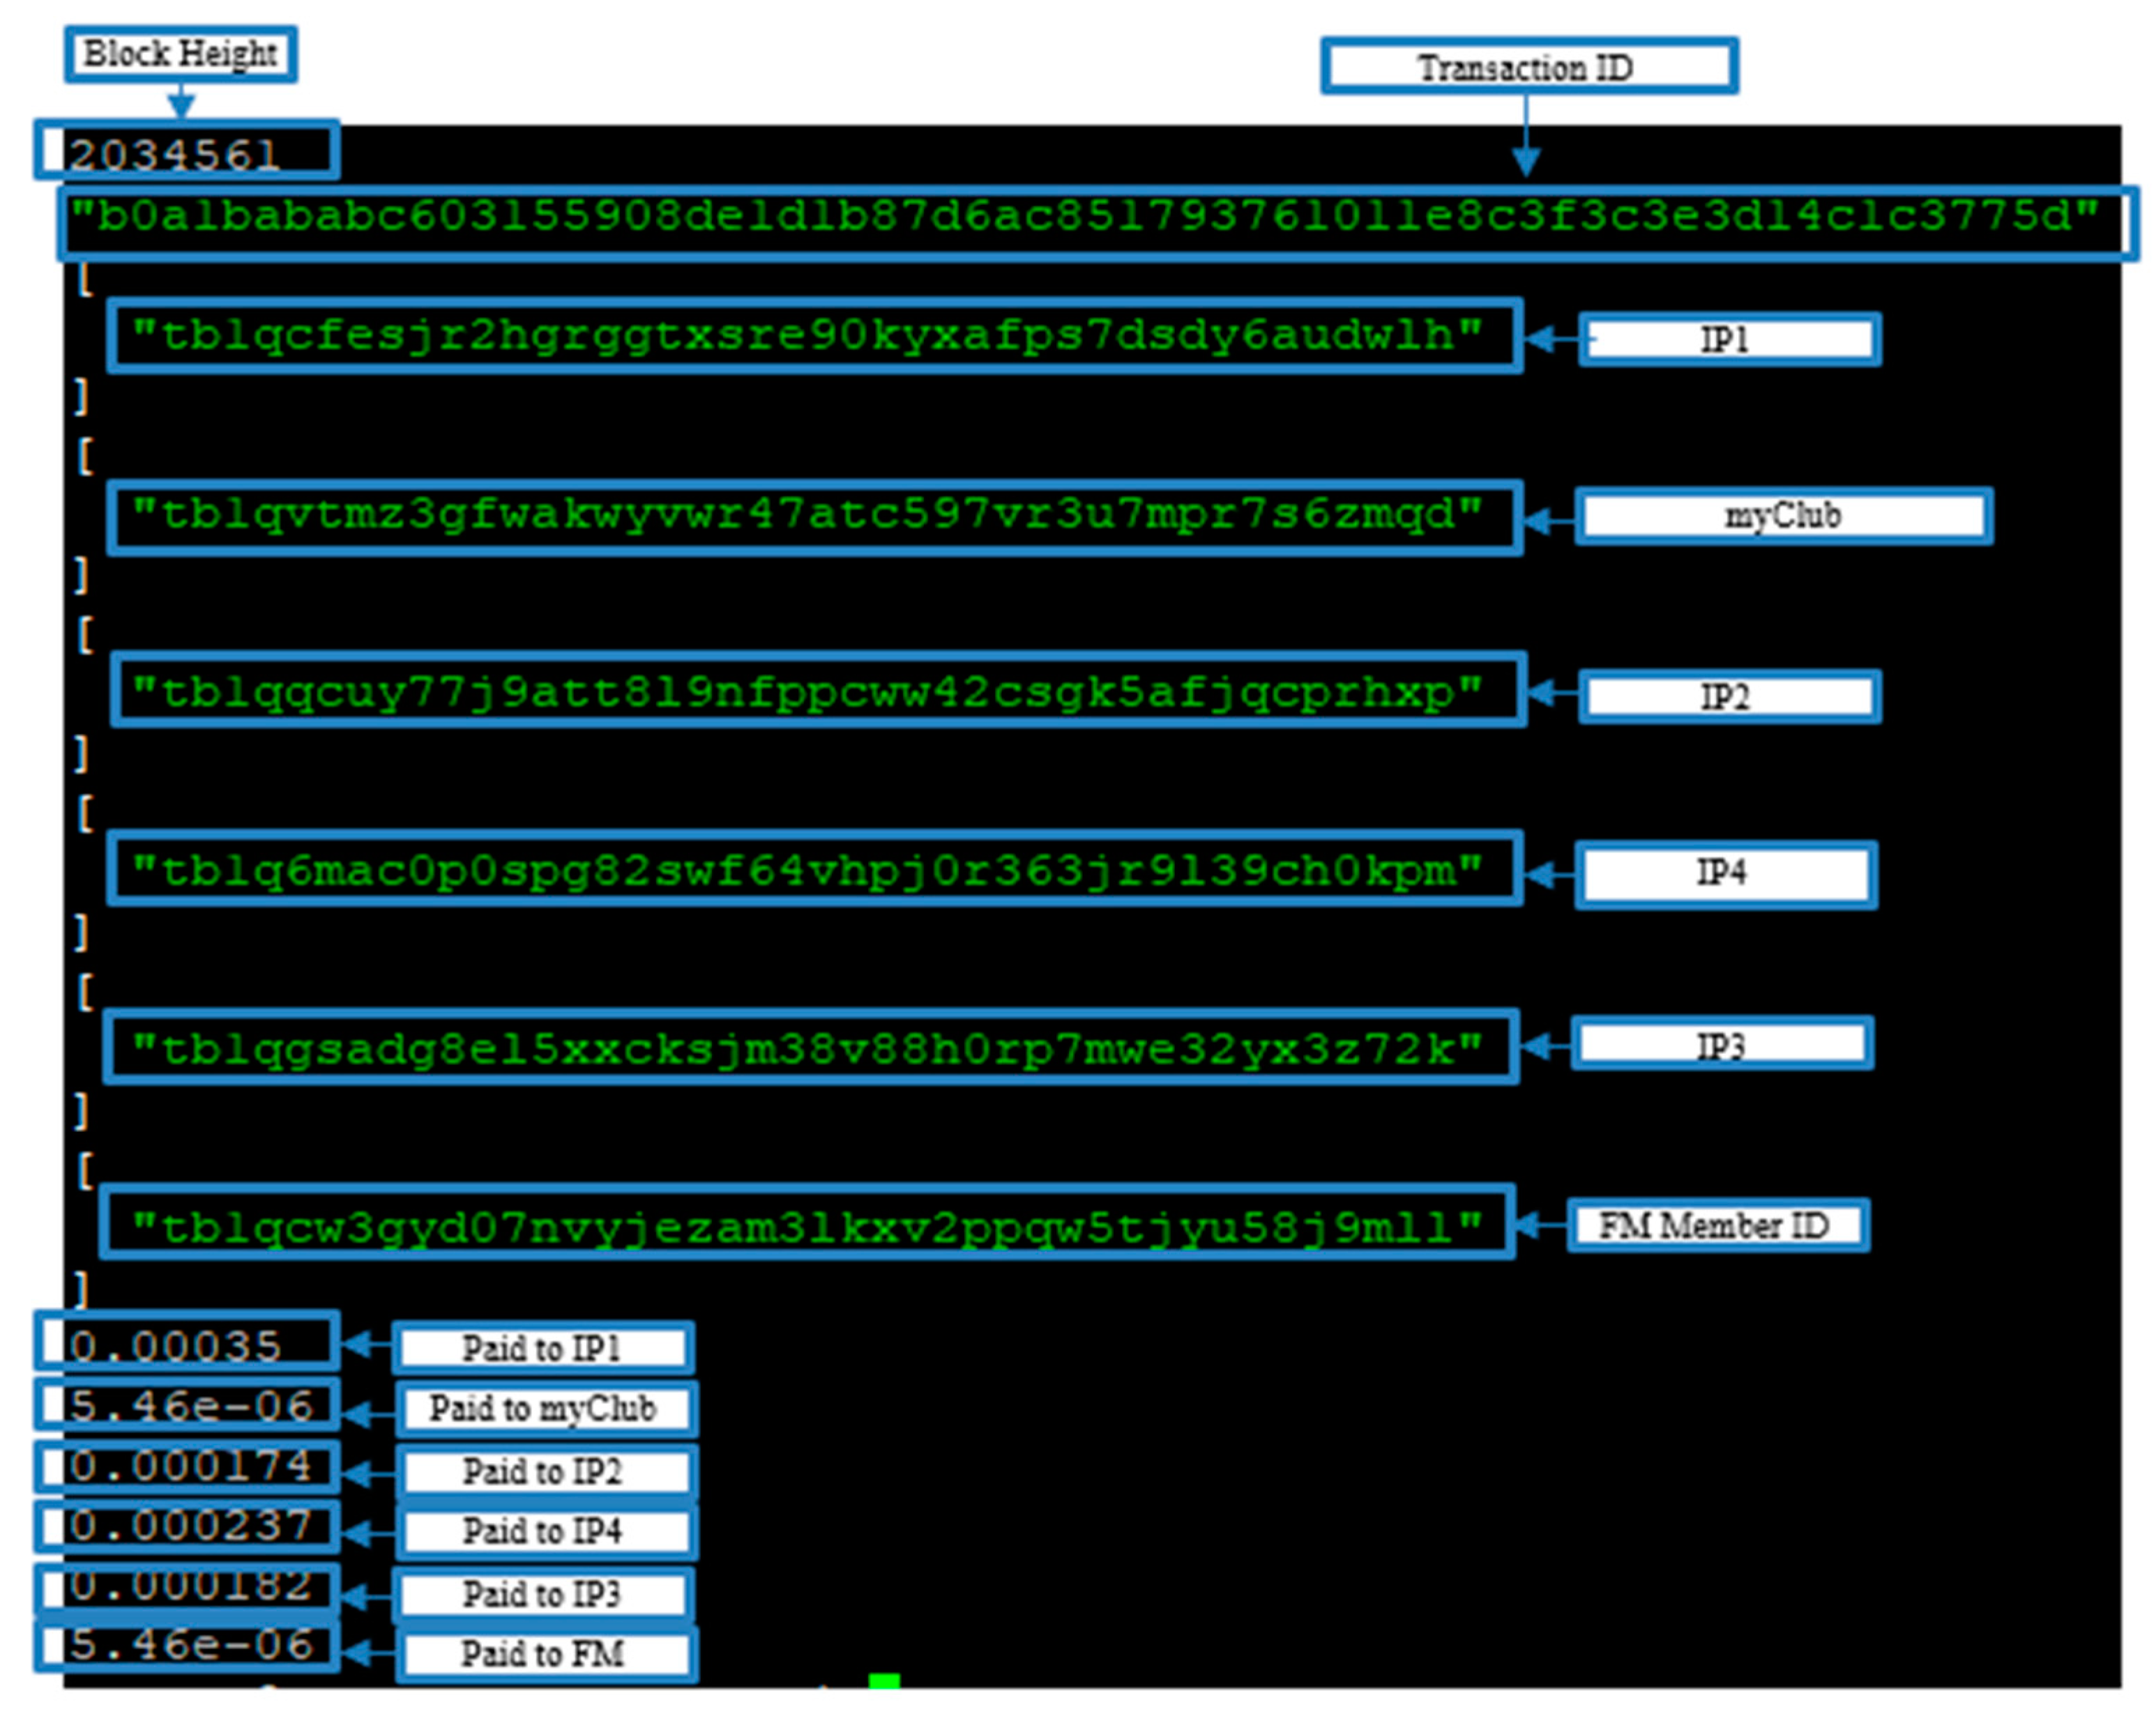Click the IP2 label box
The height and width of the screenshot is (1723, 2156).
point(1728,696)
